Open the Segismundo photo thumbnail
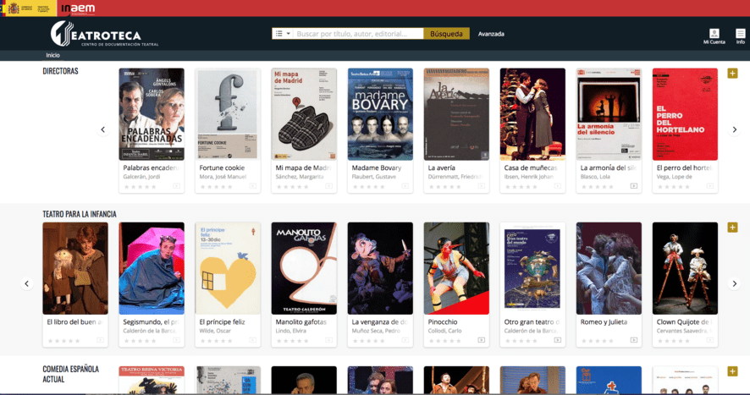The image size is (750, 395). [x=152, y=268]
